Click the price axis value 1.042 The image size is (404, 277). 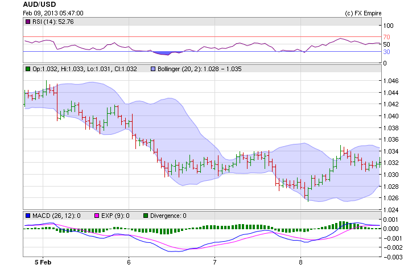click(391, 104)
